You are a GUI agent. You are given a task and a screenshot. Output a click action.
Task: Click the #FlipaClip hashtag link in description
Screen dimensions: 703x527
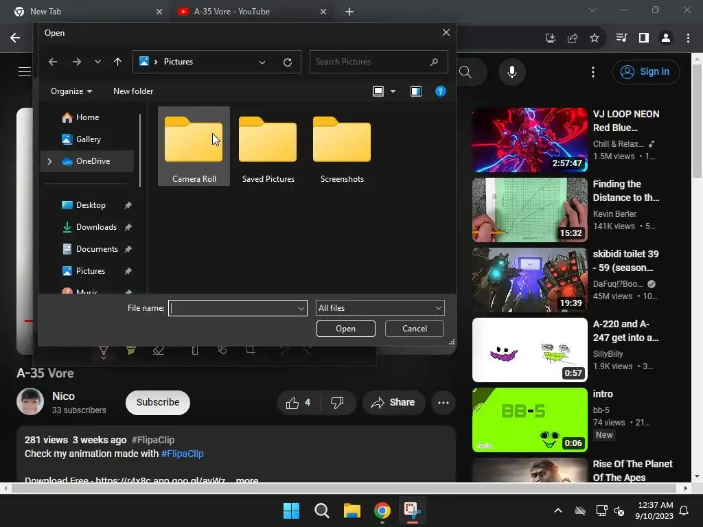pos(183,454)
